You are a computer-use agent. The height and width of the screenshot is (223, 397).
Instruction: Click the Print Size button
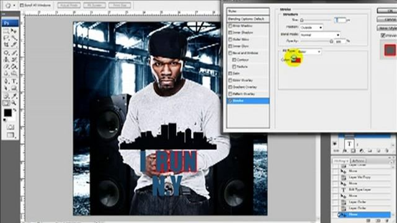[120, 5]
